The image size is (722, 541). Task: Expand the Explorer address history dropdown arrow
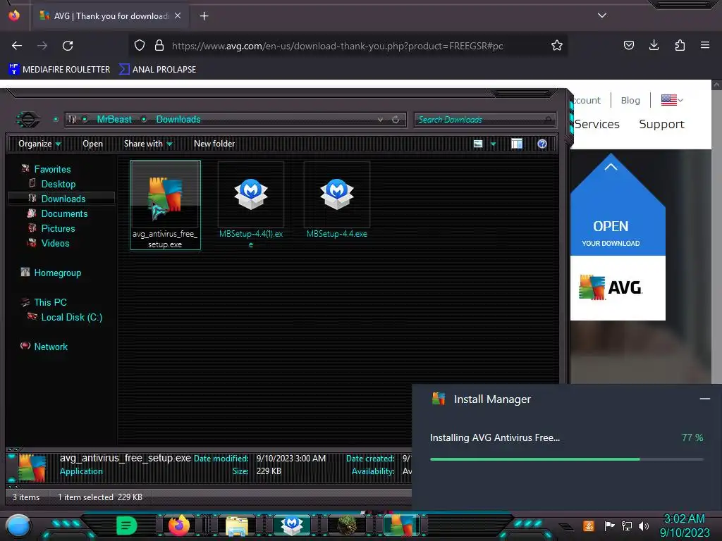click(380, 120)
